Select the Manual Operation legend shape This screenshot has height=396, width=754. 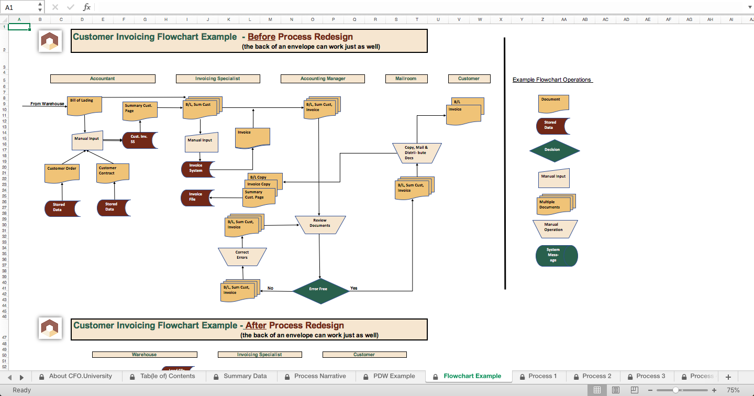[x=555, y=229]
